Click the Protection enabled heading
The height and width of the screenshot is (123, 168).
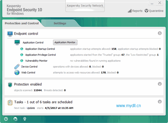point(28,84)
